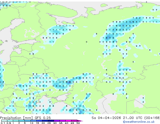Viewport: 160px width, 124px height.
Task: Click the 'GFS 0.25' model label
Action: (x=43, y=118)
